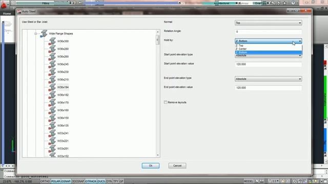Open the annotation scale 1:1 dropdown
Screen dimensions: 328x184
click(274, 181)
